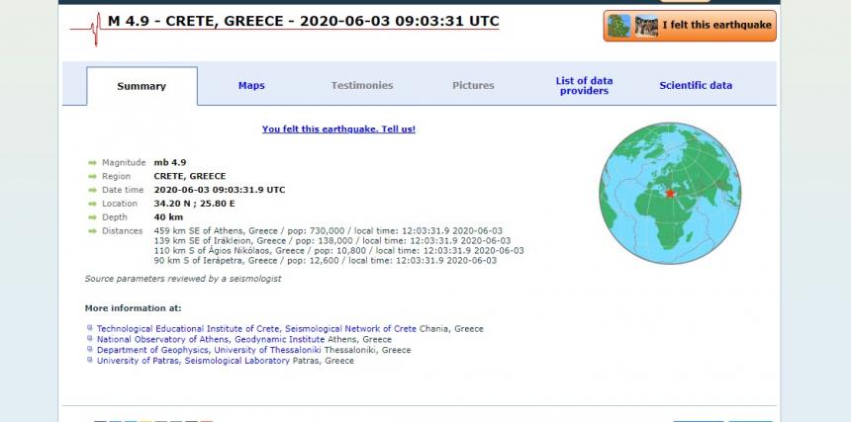Viewport: 851px width, 422px height.
Task: Click the green arrow beside Date time
Action: click(92, 190)
